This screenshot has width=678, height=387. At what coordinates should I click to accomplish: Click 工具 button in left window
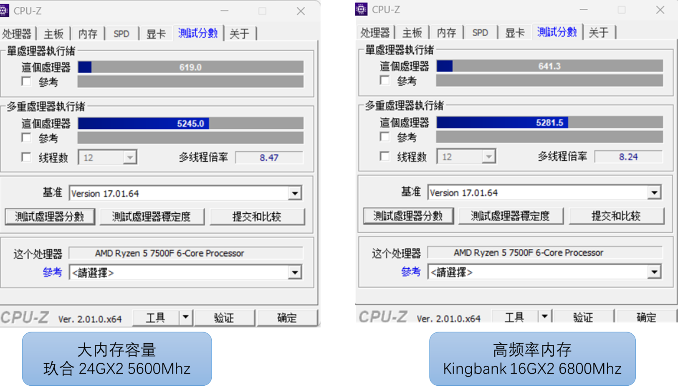coord(156,317)
